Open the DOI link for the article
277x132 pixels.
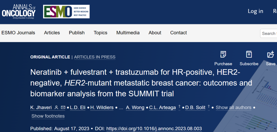(154, 129)
